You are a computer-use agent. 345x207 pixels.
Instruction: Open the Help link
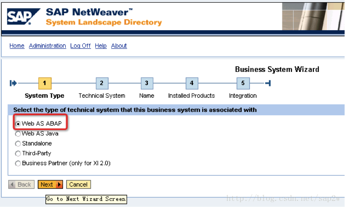click(x=101, y=46)
